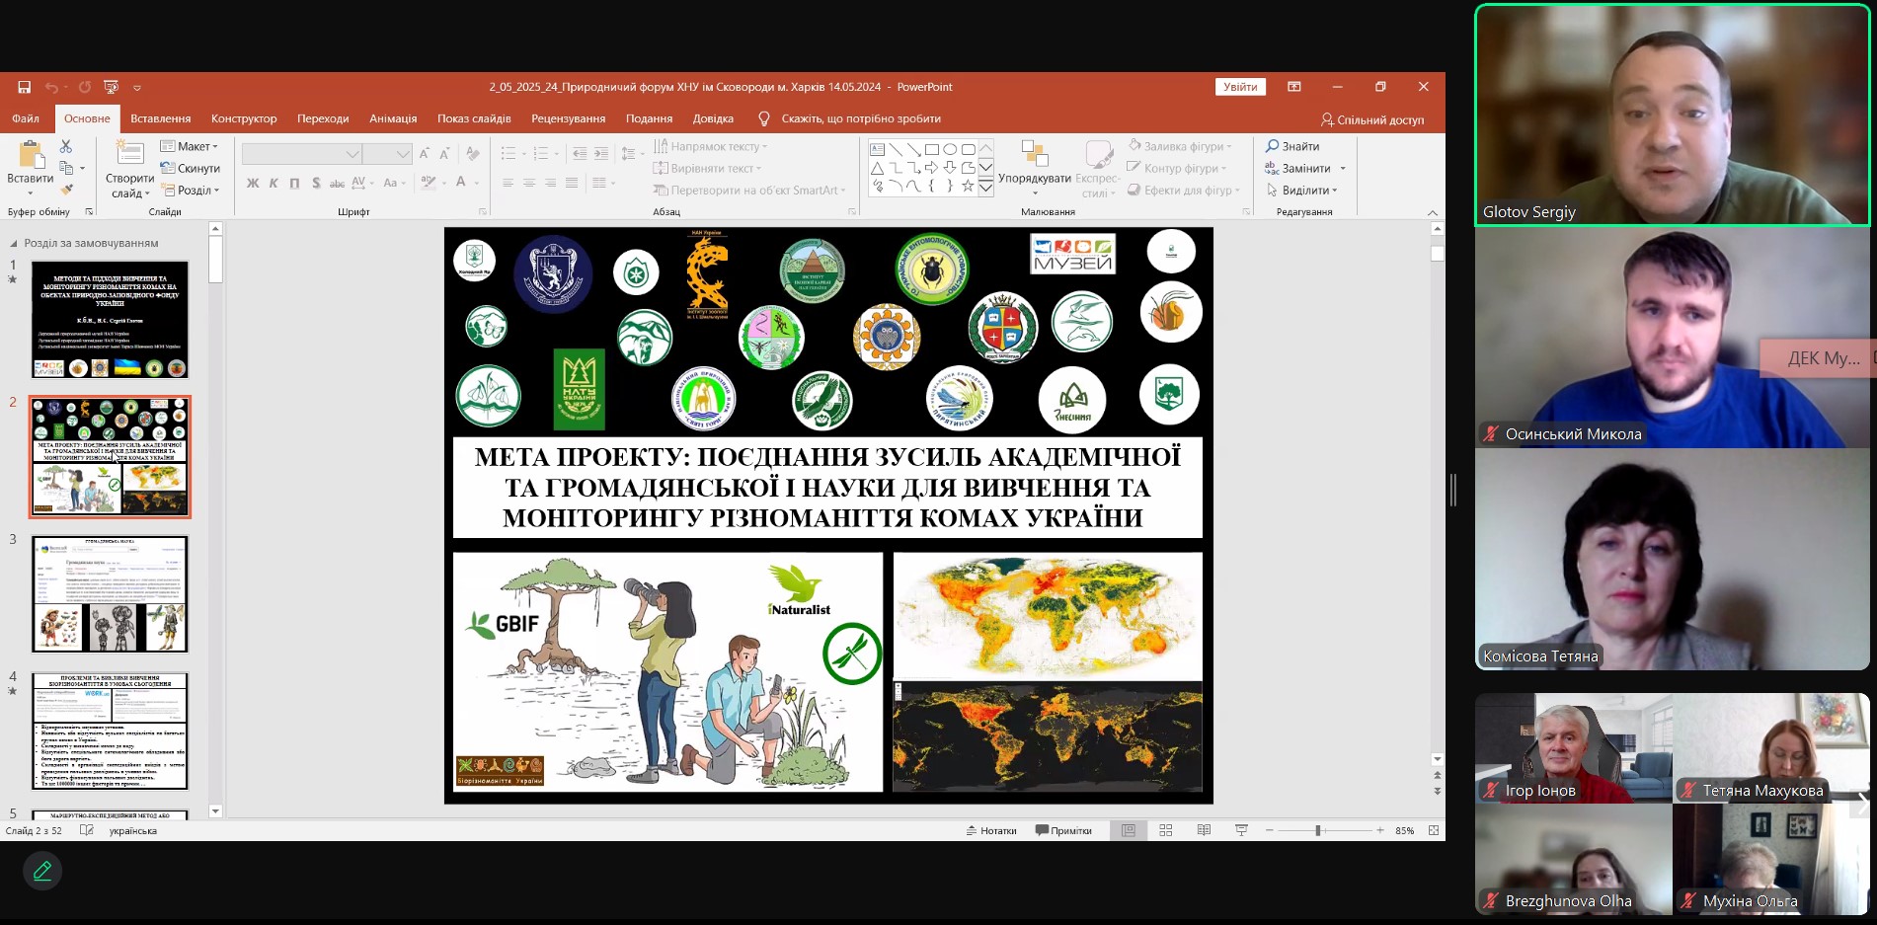Expand the Вставити paste options arrow
This screenshot has width=1877, height=925.
(x=31, y=193)
